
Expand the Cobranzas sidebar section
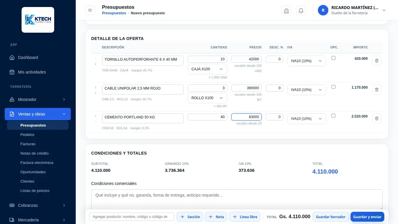(38, 205)
